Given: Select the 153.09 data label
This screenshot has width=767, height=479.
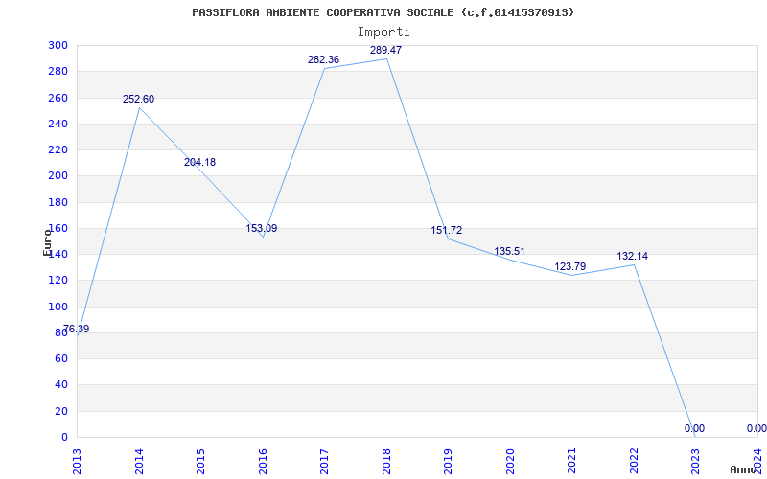Looking at the screenshot, I should pyautogui.click(x=261, y=228).
